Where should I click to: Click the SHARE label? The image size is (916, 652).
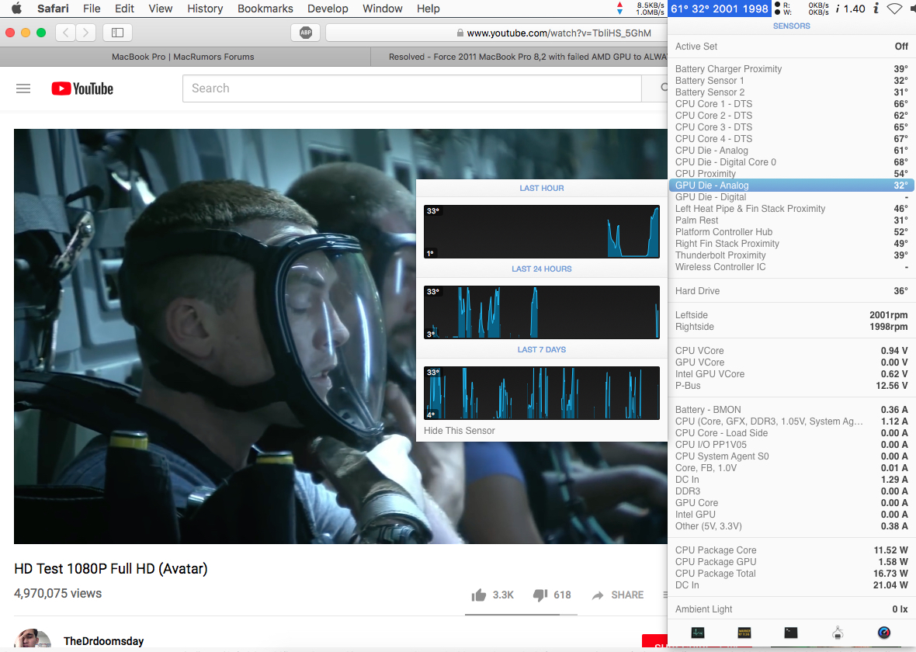627,595
